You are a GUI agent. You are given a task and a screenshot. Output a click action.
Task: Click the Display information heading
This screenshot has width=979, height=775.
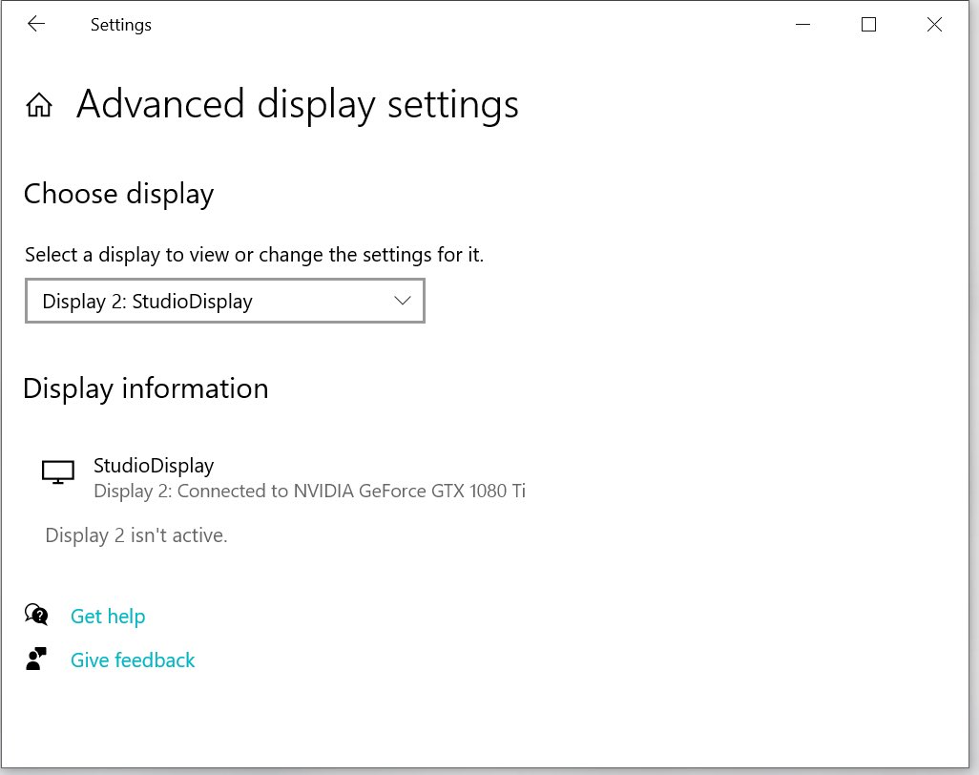pyautogui.click(x=146, y=388)
